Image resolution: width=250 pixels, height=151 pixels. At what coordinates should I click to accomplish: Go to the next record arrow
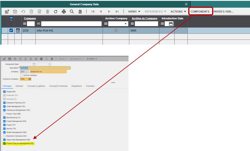(109, 12)
